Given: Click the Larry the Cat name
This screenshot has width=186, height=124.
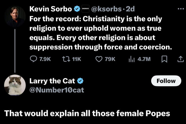Looking at the screenshot, I should coord(53,81).
